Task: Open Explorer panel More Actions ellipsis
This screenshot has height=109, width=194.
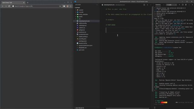Action: click(97, 5)
